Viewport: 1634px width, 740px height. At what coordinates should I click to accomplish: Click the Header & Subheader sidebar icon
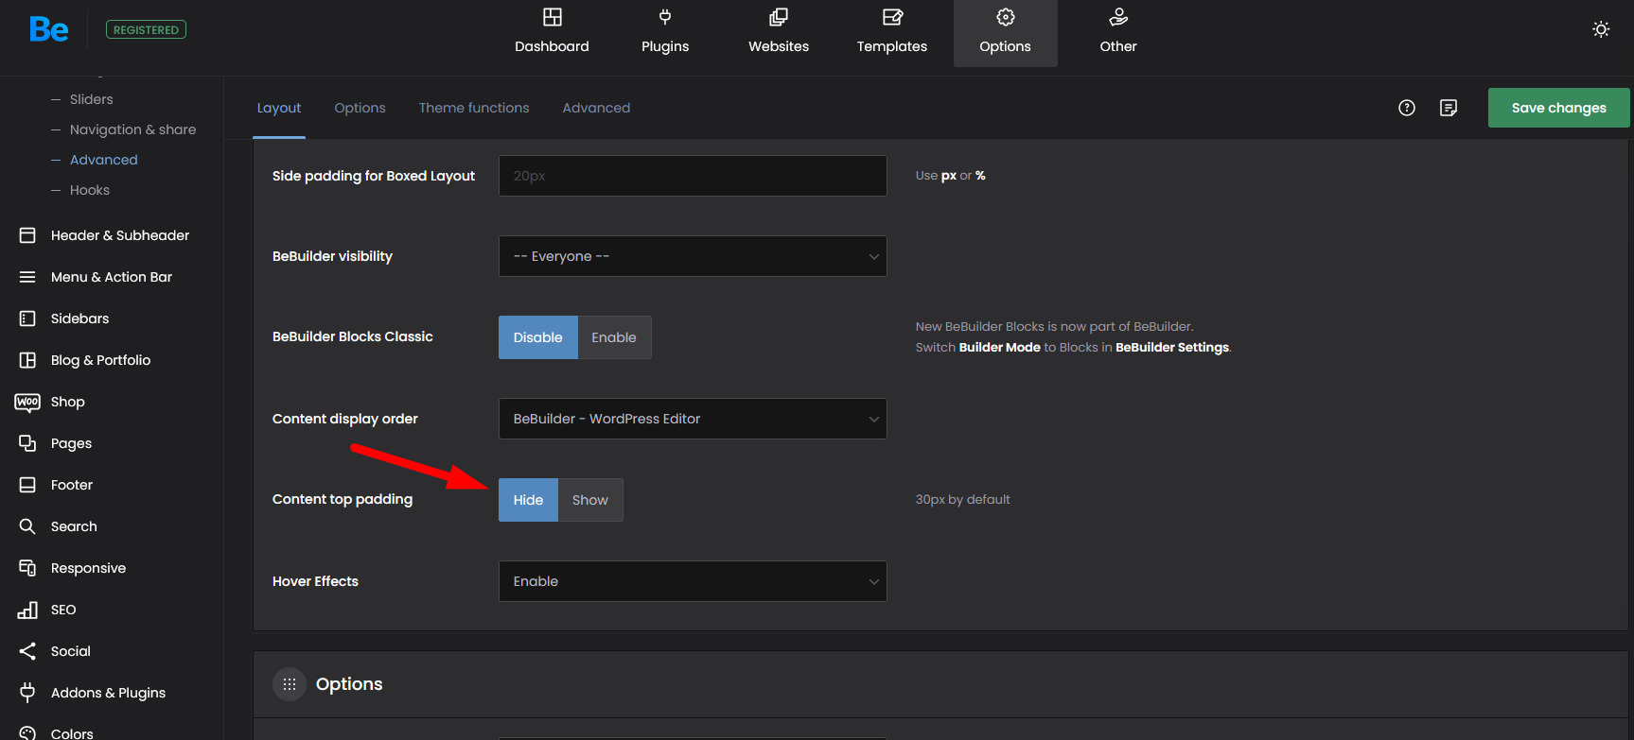coord(27,235)
